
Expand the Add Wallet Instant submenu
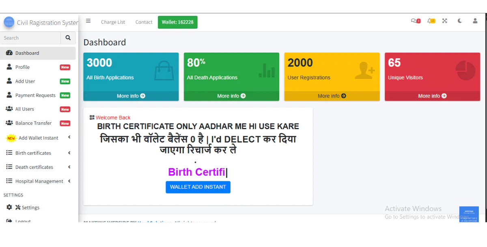pos(38,138)
